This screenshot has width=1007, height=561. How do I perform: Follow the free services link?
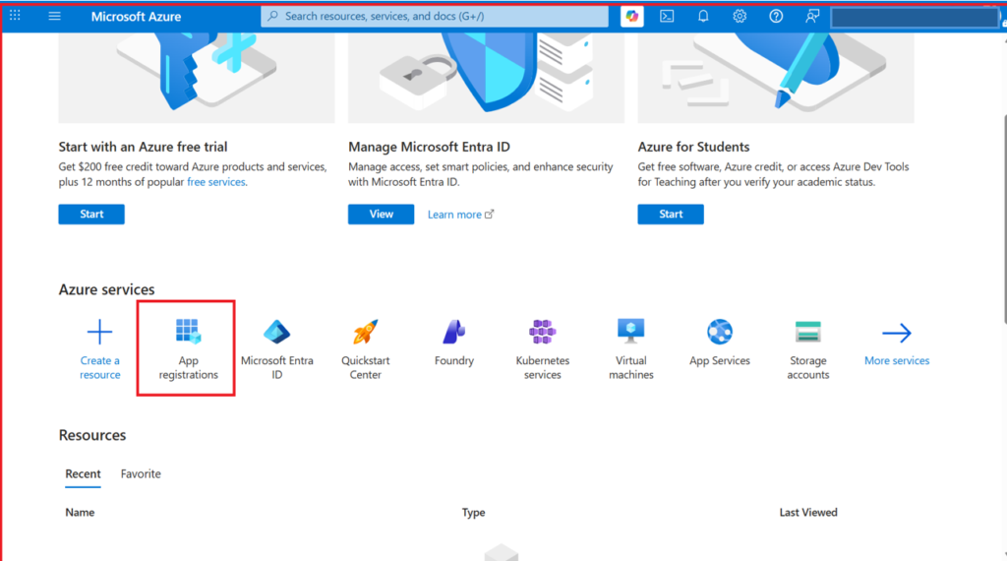[215, 182]
